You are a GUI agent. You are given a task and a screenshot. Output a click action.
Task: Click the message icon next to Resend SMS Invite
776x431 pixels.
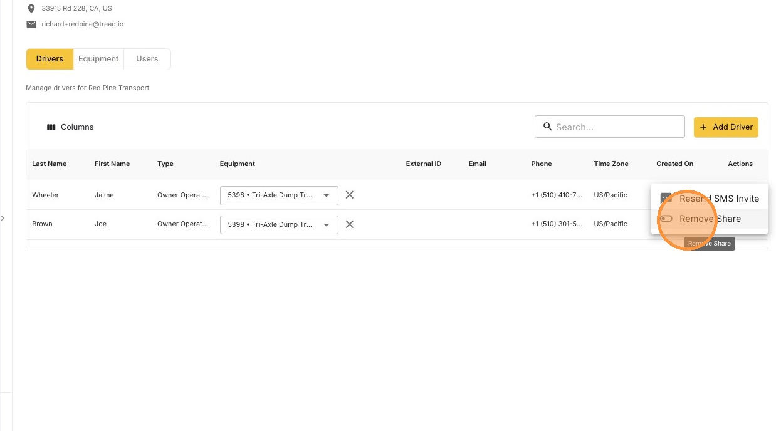[x=666, y=199]
